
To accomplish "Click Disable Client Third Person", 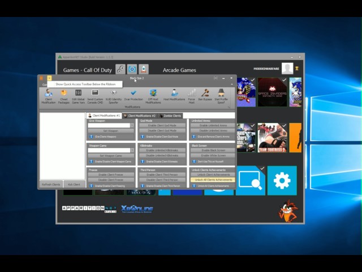I will (x=162, y=180).
